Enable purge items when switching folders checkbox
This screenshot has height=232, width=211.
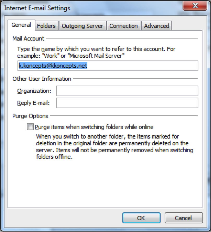tap(30, 127)
